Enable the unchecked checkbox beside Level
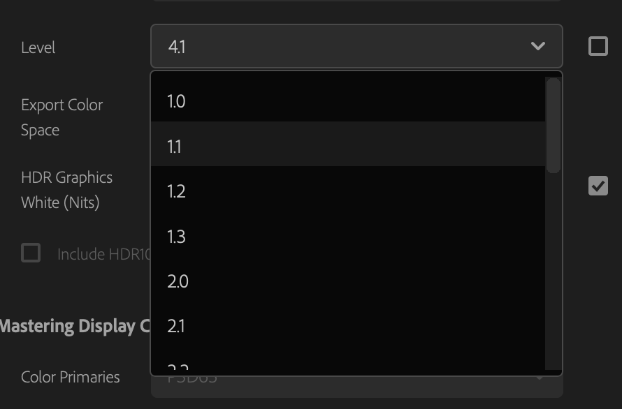This screenshot has width=622, height=409. 598,46
